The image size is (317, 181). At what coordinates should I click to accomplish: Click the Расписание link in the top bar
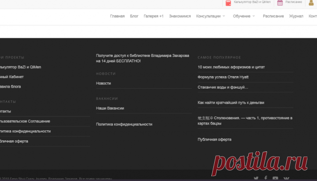tap(294, 2)
